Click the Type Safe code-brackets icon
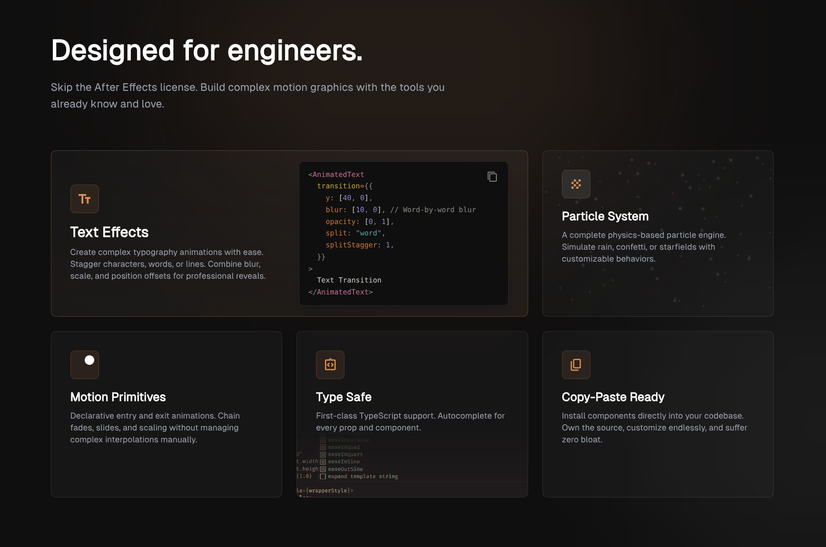826x547 pixels. tap(330, 365)
